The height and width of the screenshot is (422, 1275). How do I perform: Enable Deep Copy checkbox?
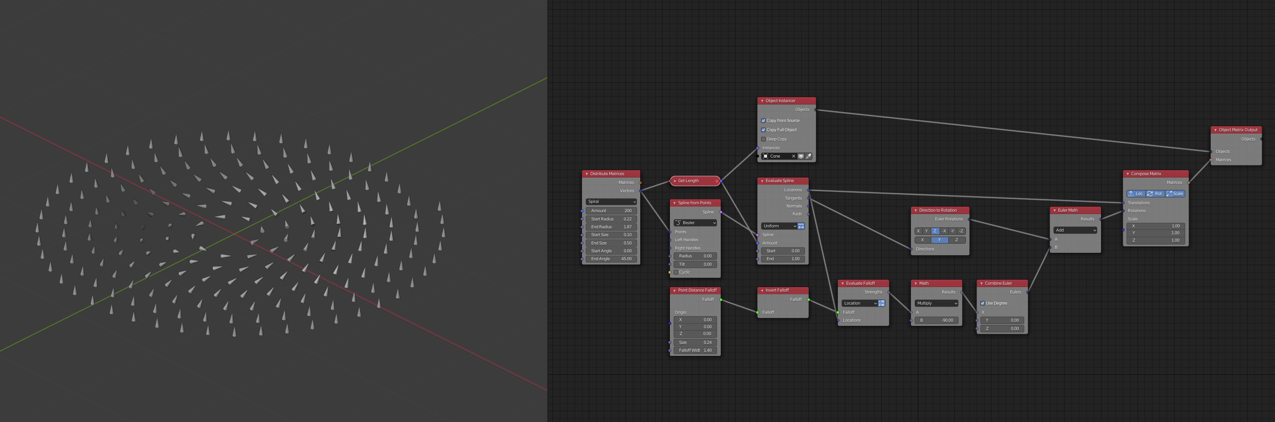(x=763, y=140)
